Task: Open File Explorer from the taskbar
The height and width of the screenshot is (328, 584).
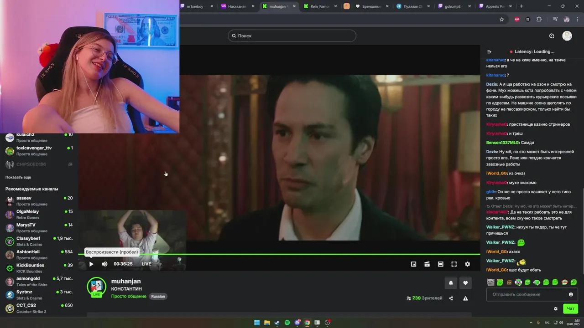Action: click(267, 323)
